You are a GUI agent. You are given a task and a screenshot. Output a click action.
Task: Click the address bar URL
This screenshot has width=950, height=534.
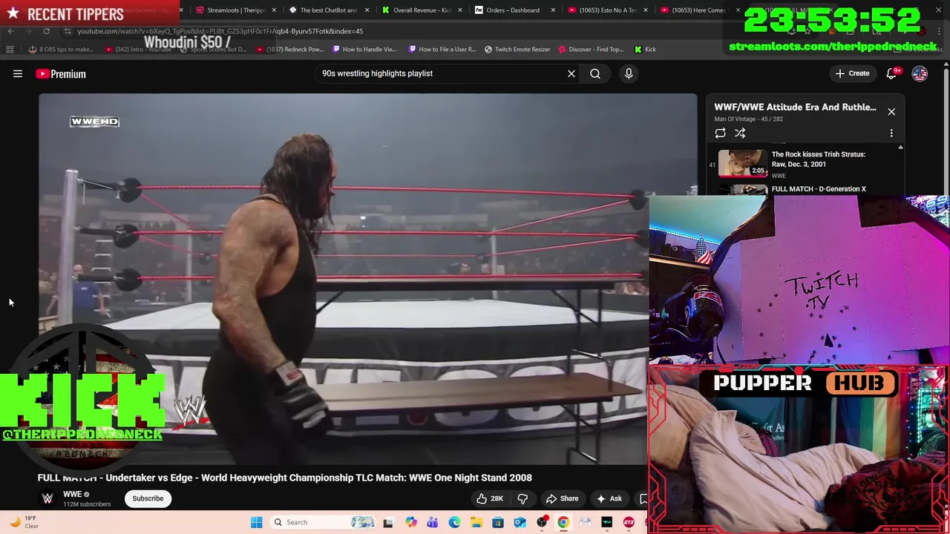(220, 31)
